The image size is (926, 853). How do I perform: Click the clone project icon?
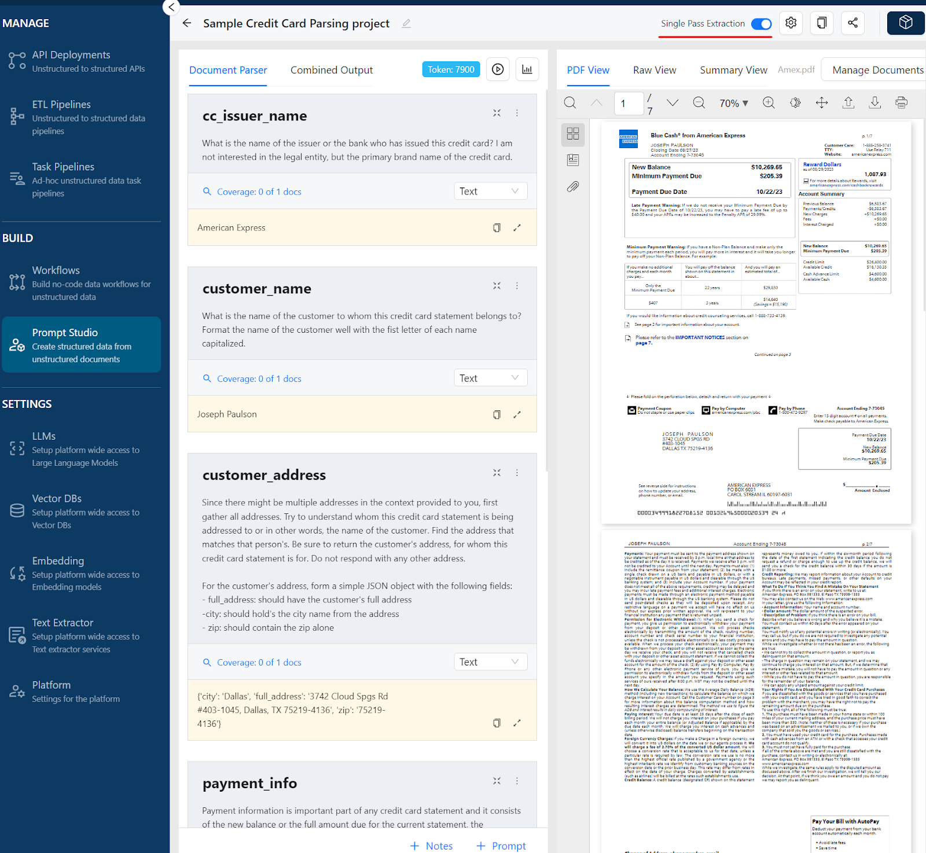(822, 23)
